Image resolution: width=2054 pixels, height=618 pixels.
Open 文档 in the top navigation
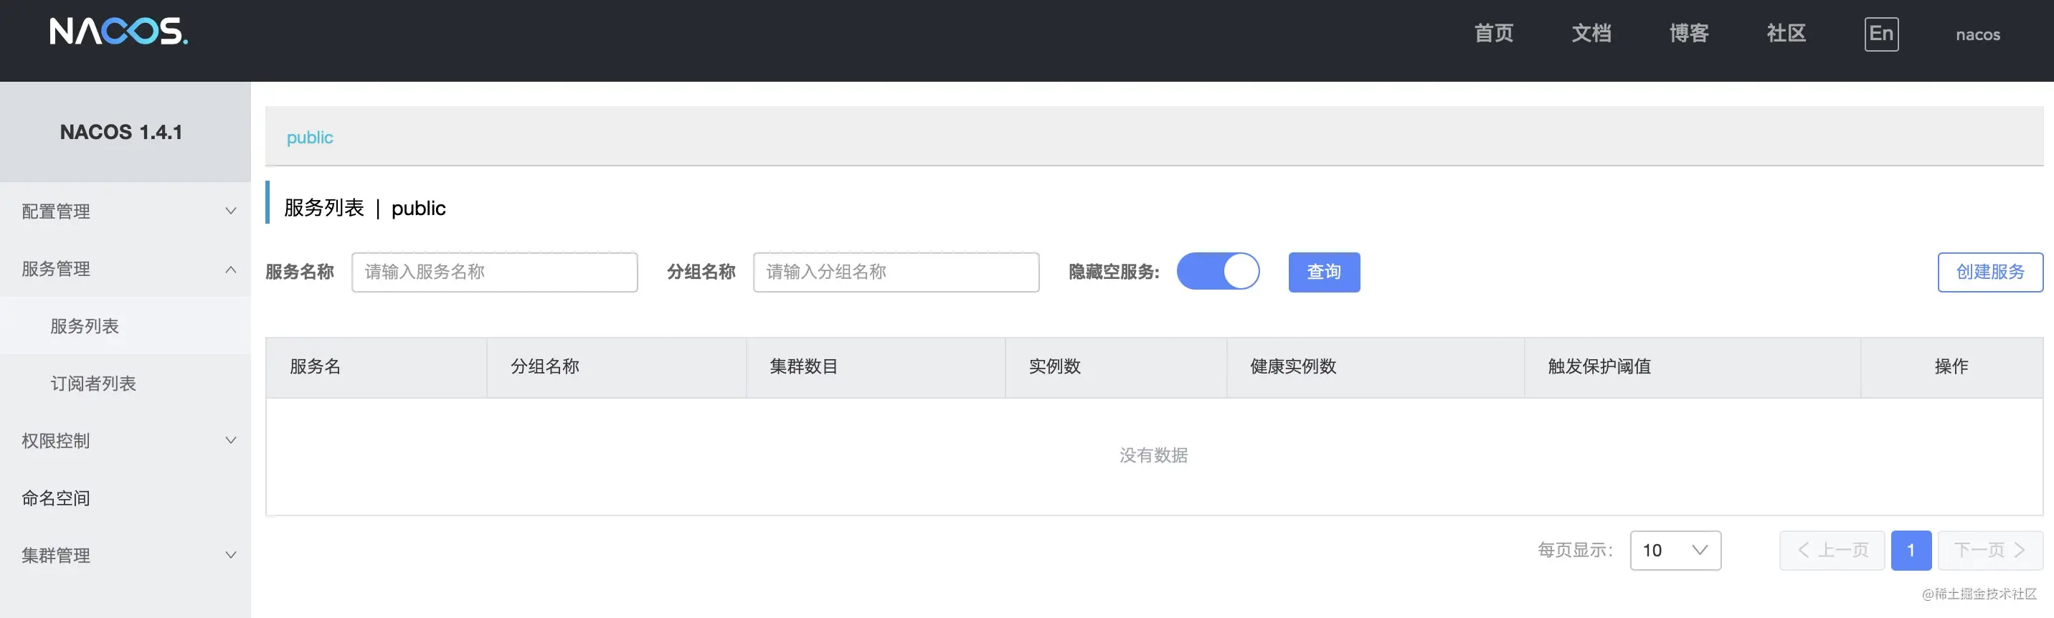pos(1591,34)
